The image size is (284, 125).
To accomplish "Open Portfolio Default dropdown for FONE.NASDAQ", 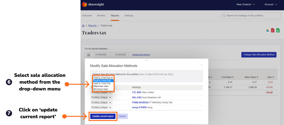I will 102,102.
